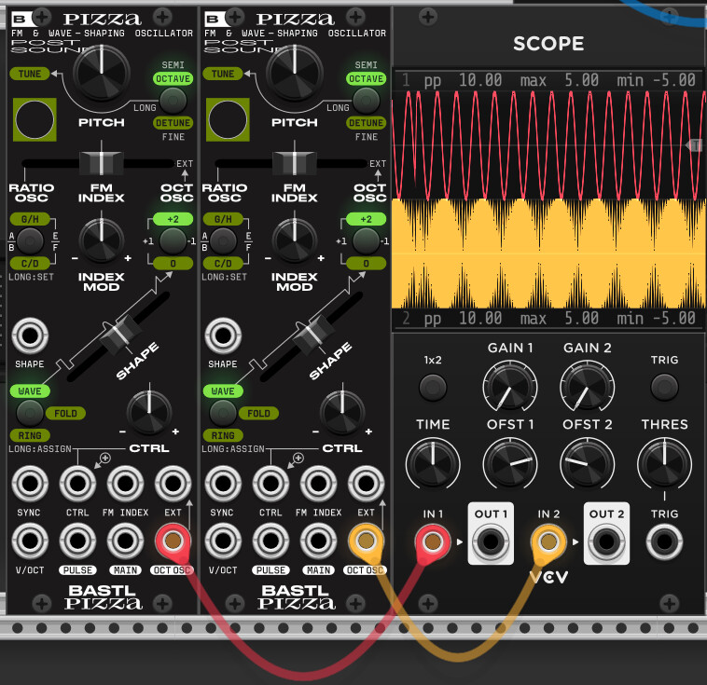
Task: Click the PITCH knob on right Pizza module
Action: tap(295, 74)
